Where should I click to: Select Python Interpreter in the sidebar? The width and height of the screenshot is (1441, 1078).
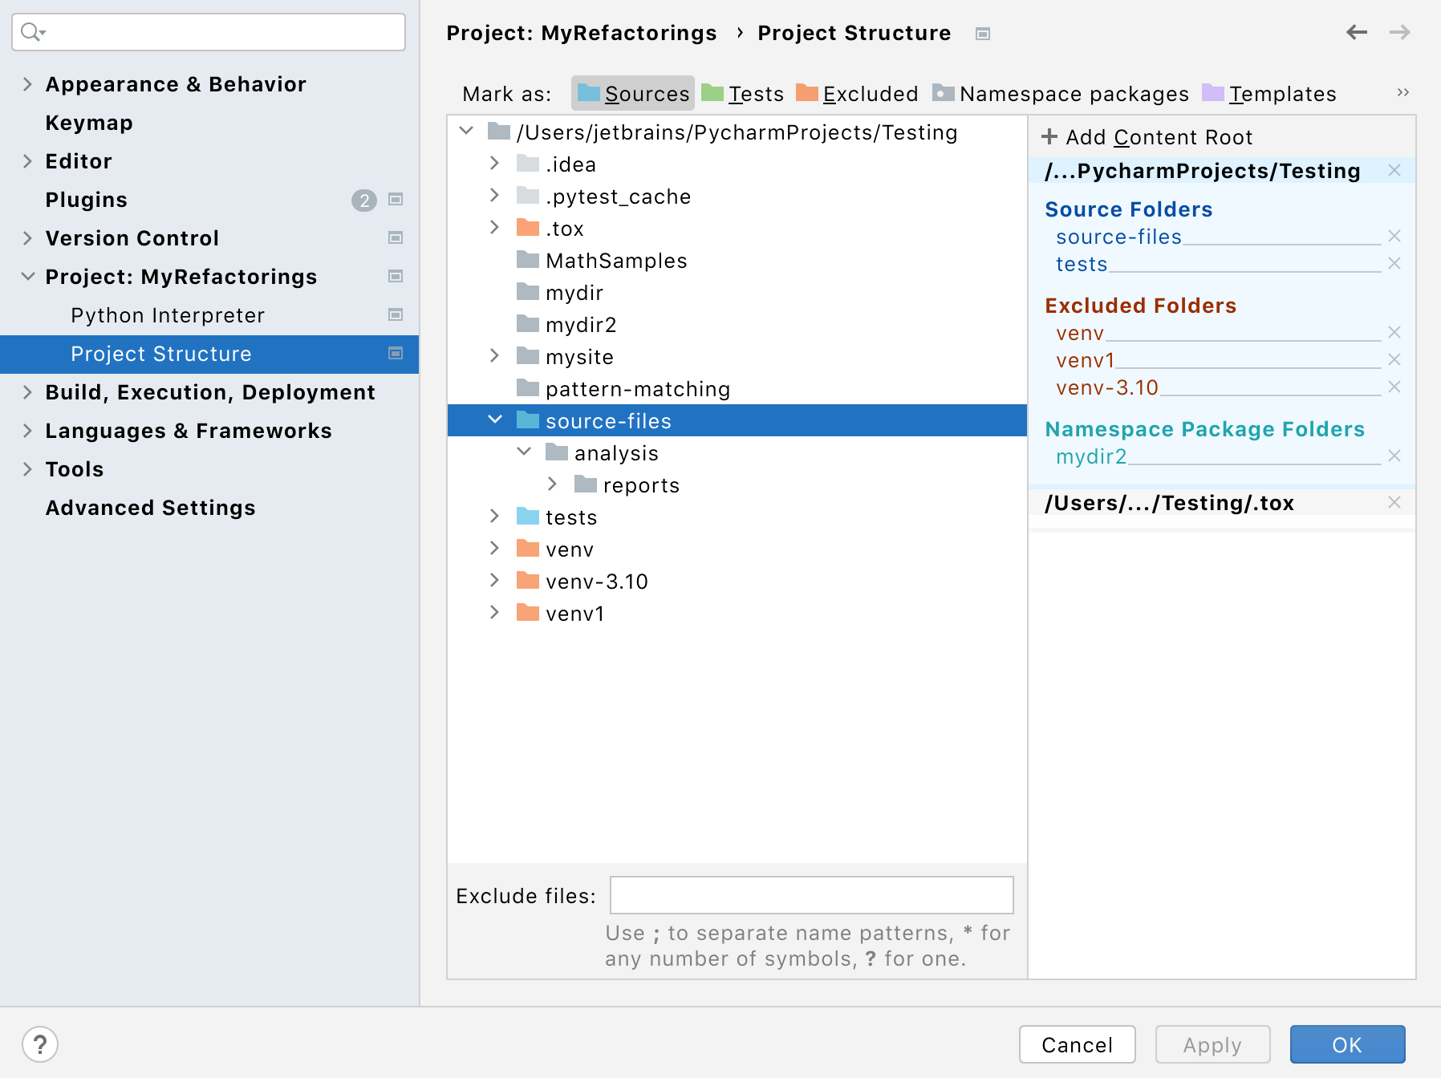[167, 314]
